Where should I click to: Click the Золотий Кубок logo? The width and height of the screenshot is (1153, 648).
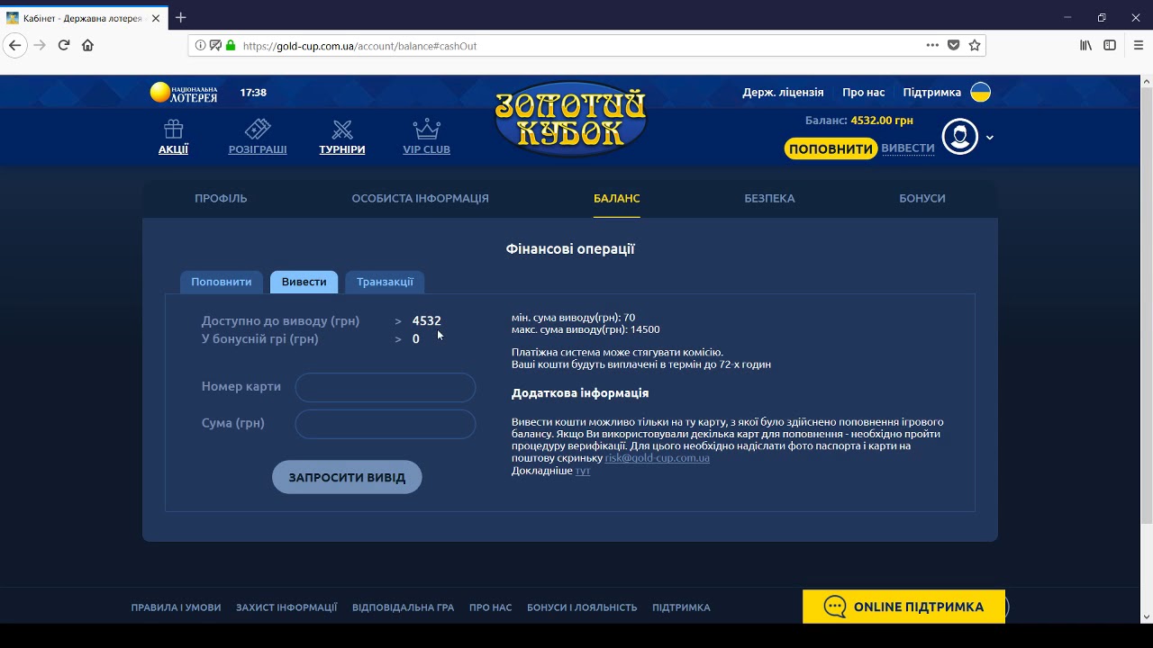click(x=570, y=119)
